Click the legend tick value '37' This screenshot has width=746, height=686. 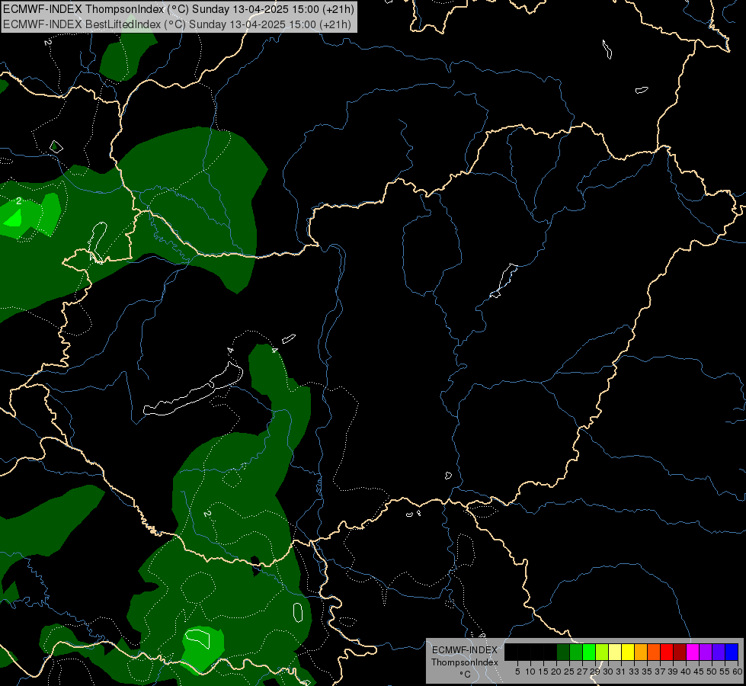point(660,672)
